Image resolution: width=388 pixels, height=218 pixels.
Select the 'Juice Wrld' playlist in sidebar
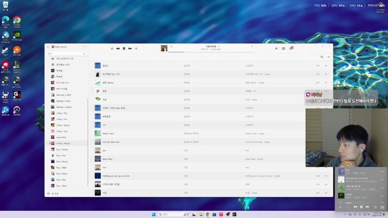click(x=61, y=137)
